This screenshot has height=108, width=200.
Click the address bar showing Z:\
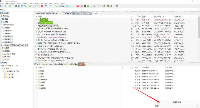click(x=99, y=10)
